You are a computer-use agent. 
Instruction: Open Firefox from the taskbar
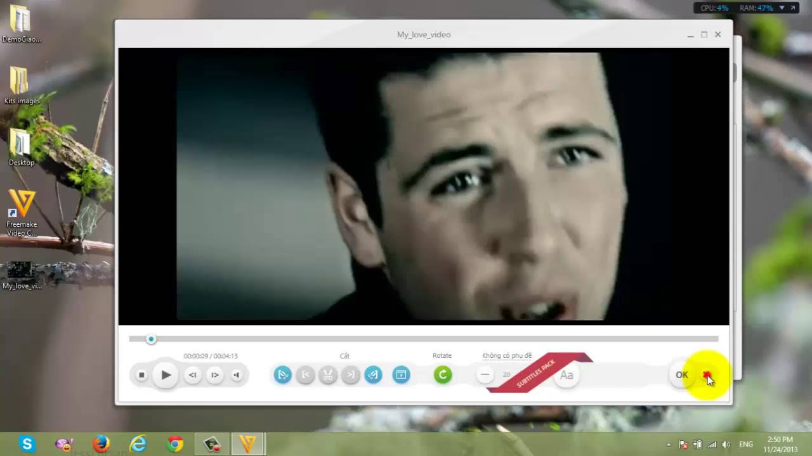click(101, 444)
